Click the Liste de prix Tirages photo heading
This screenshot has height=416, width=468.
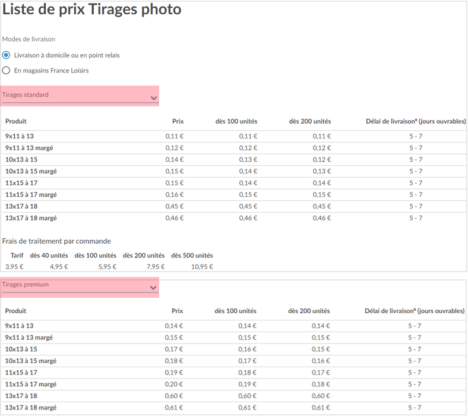pos(91,10)
